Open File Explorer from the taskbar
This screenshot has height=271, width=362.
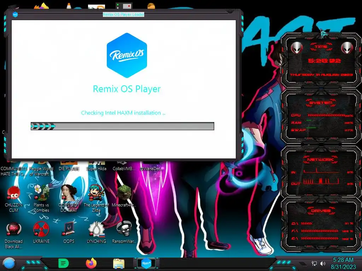click(x=119, y=263)
